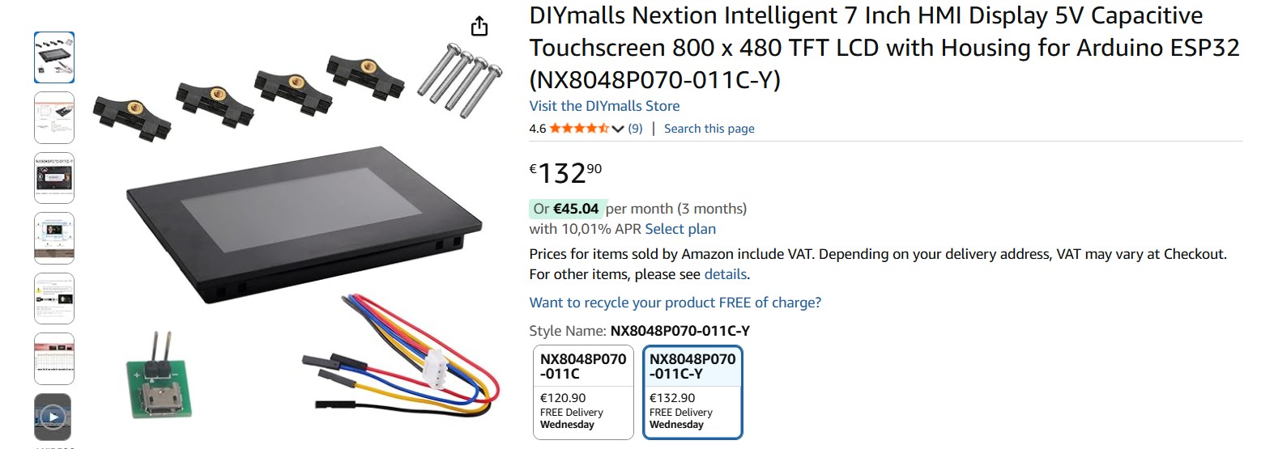Choose the NX8048P070-011C style option
1261x449 pixels.
point(582,392)
